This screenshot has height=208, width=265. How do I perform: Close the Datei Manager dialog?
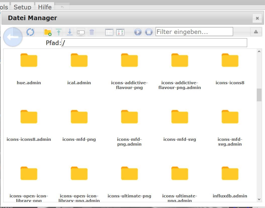[257, 18]
